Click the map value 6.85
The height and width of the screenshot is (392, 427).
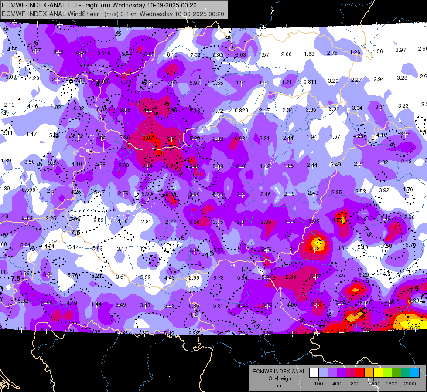point(194,305)
